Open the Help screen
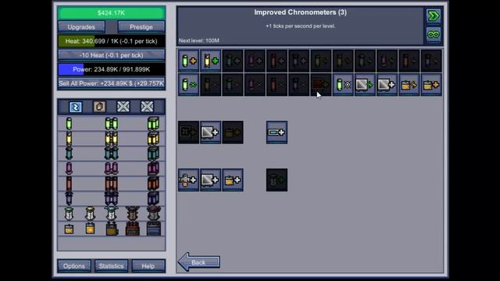The height and width of the screenshot is (281, 500). 148,266
